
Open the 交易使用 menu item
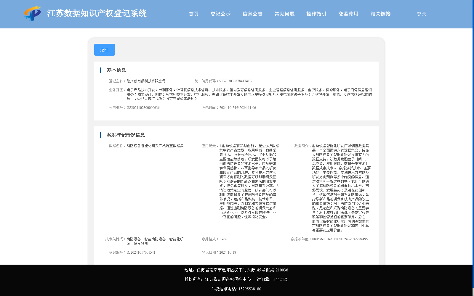[x=348, y=14]
